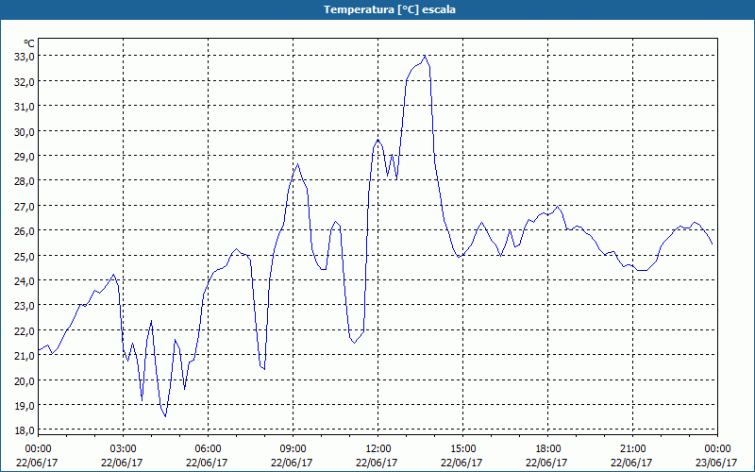Select the 27,0 y-axis value
This screenshot has width=755, height=472.
click(x=25, y=206)
